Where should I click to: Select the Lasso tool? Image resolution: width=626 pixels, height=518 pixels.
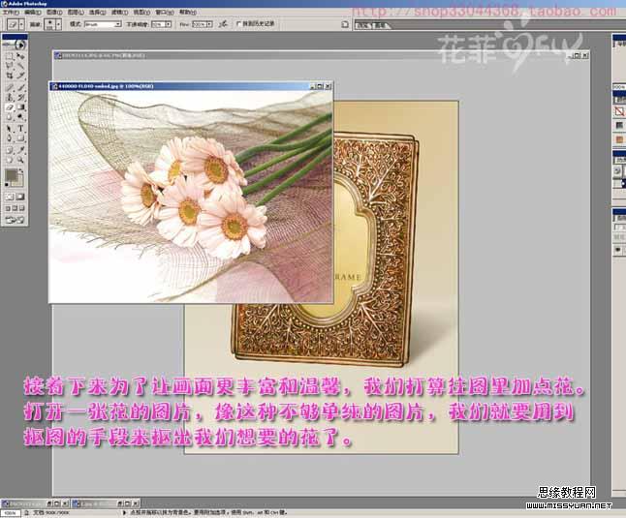[9, 65]
